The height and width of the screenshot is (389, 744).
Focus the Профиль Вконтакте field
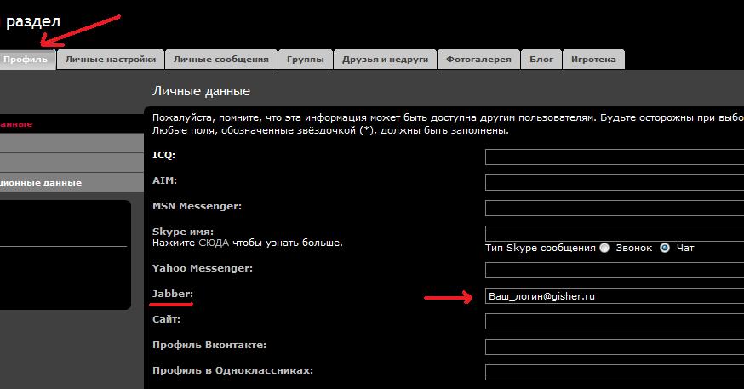(614, 346)
